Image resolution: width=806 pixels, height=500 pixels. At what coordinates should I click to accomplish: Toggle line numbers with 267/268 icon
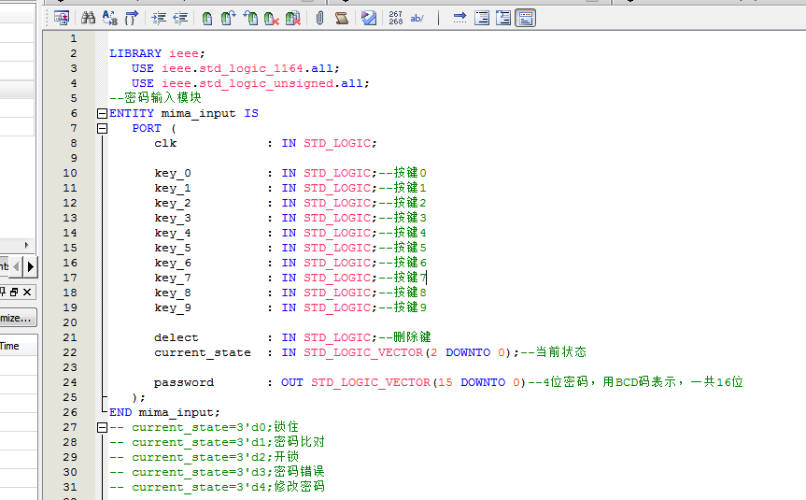click(396, 19)
